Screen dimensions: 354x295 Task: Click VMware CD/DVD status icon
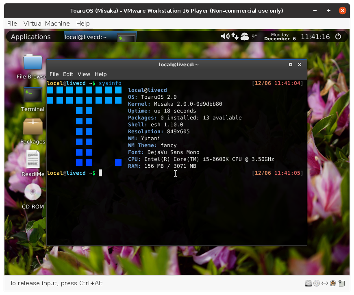[317, 283]
